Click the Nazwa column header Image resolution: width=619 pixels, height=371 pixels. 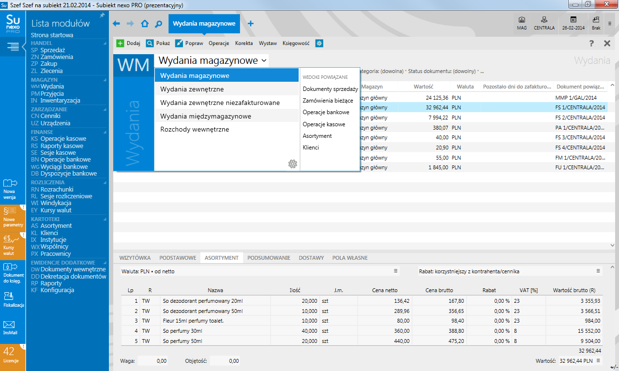coord(215,290)
